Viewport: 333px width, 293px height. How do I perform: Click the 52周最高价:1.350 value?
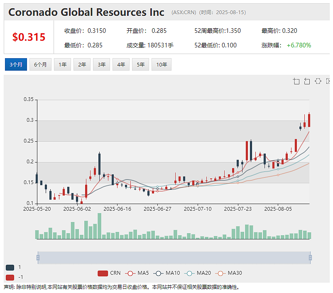[x=218, y=31]
